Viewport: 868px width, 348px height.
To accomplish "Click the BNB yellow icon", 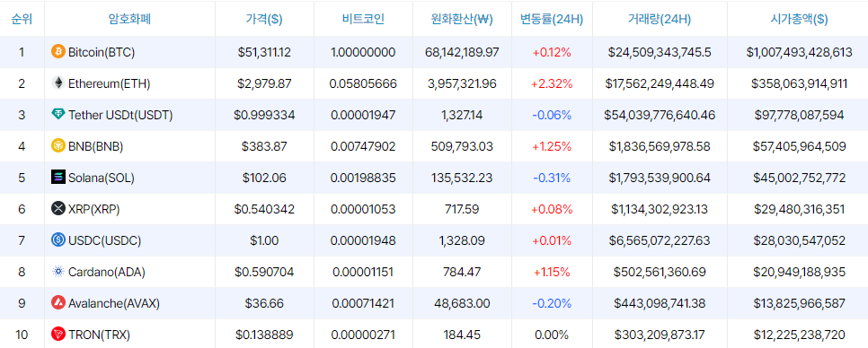I will tap(58, 146).
